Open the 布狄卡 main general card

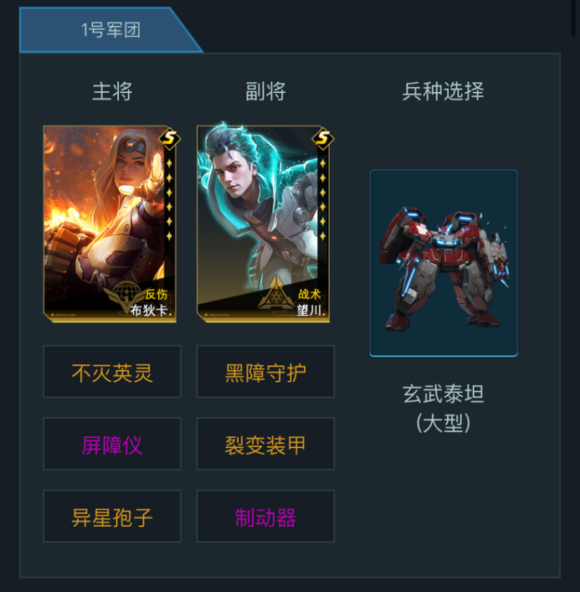tap(110, 224)
